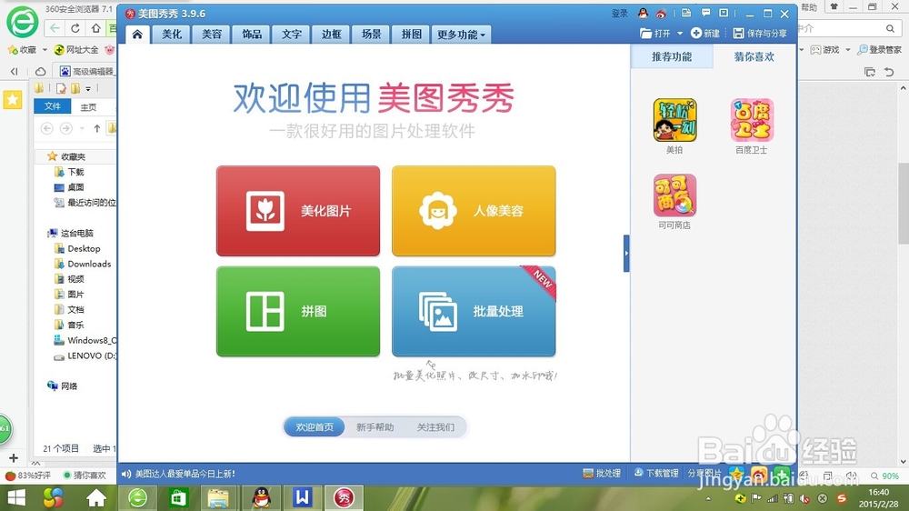Click 登录管家 in browser toolbar
The image size is (909, 511).
[879, 50]
